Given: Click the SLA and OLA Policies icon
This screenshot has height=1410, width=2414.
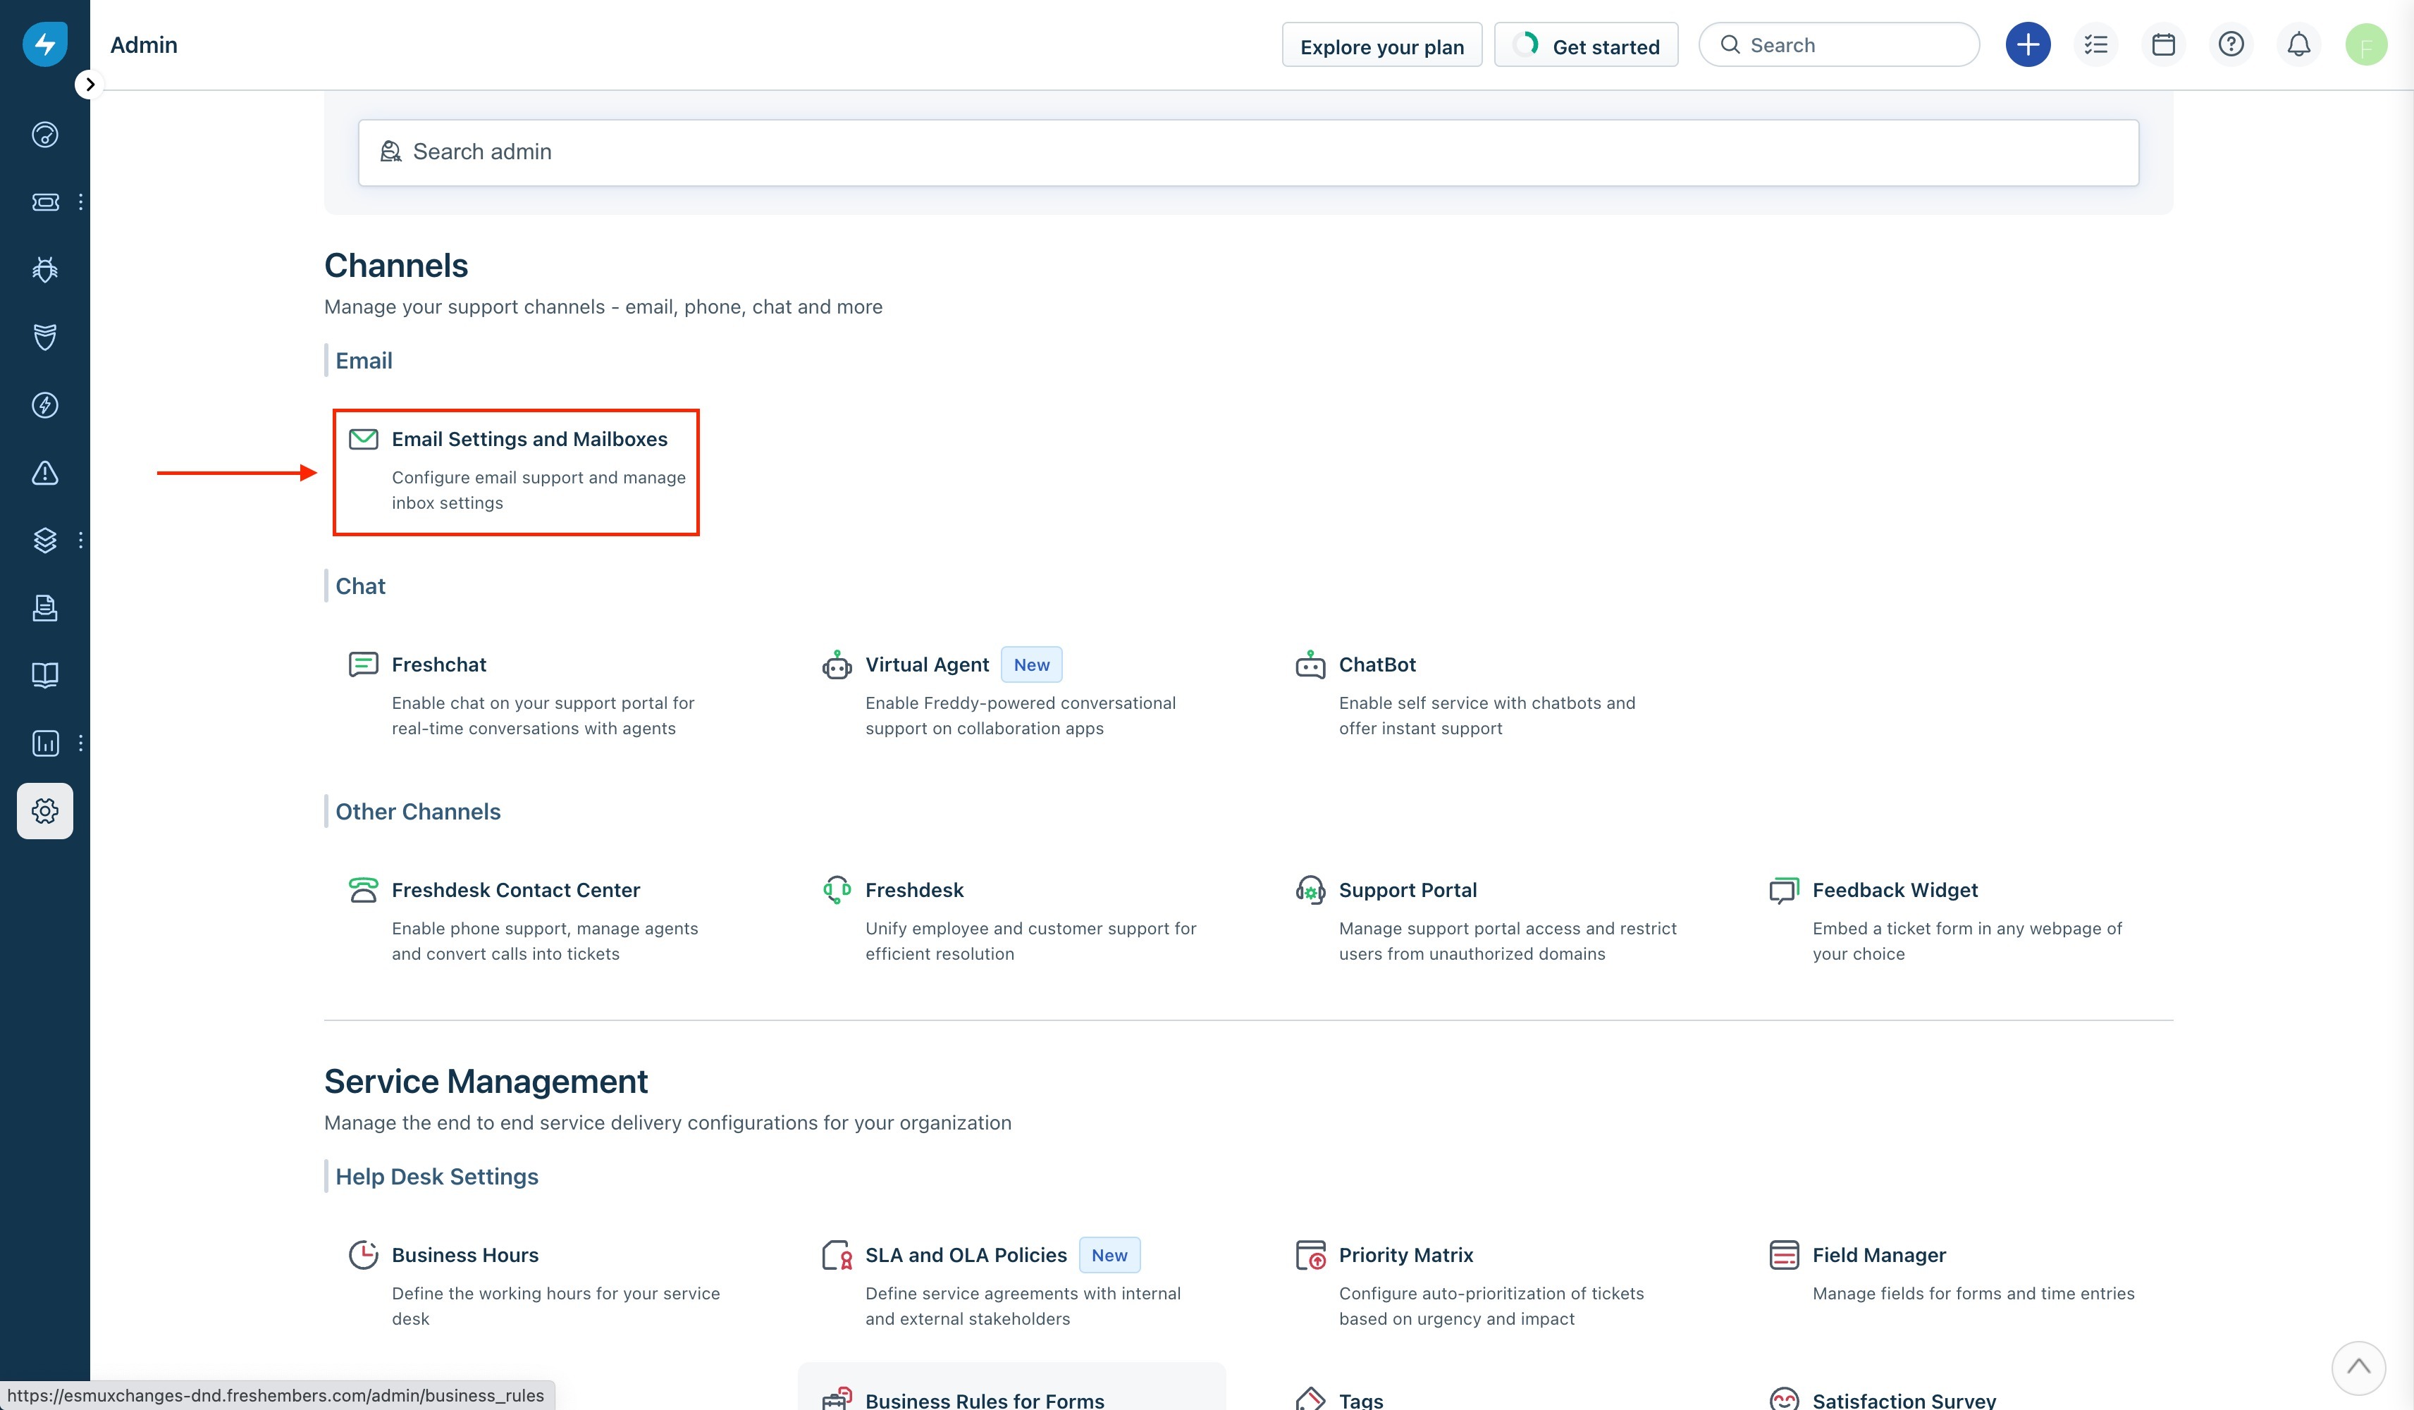Looking at the screenshot, I should pyautogui.click(x=837, y=1256).
